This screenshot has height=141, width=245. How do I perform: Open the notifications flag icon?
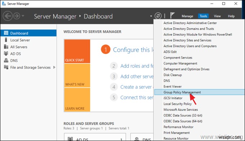click(172, 15)
